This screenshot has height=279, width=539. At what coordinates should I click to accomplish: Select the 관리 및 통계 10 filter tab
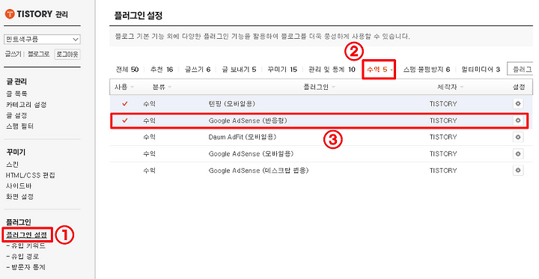tap(332, 70)
